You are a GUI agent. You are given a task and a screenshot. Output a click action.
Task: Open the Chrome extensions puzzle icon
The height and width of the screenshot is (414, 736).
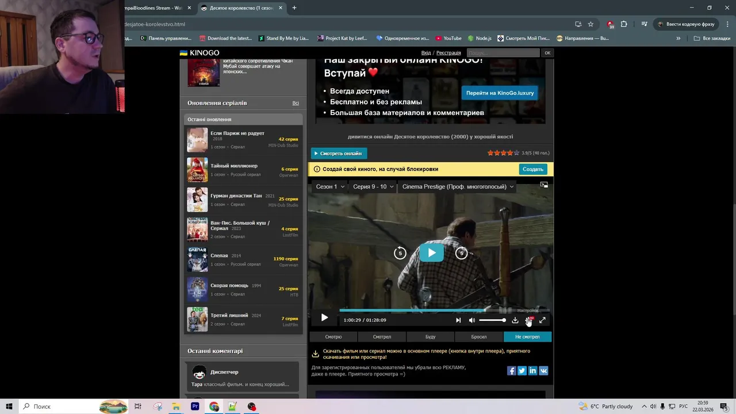coord(624,24)
